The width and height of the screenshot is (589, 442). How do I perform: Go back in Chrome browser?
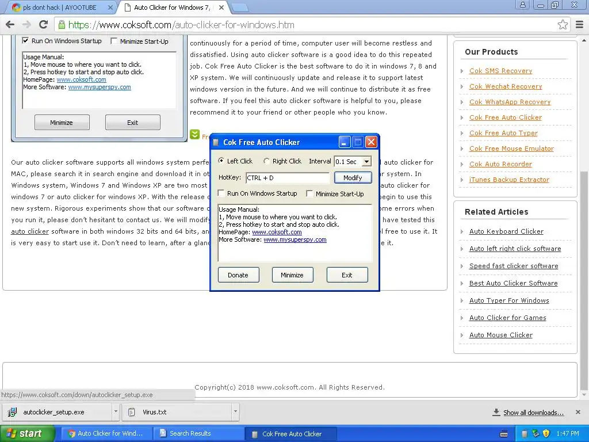point(10,25)
